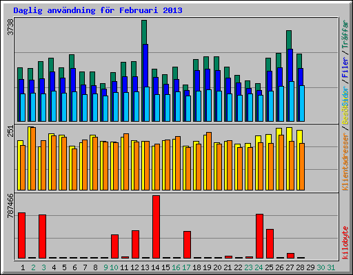The height and width of the screenshot is (275, 353).
Task: Click day label '6' on the x-axis
Action: (x=74, y=267)
